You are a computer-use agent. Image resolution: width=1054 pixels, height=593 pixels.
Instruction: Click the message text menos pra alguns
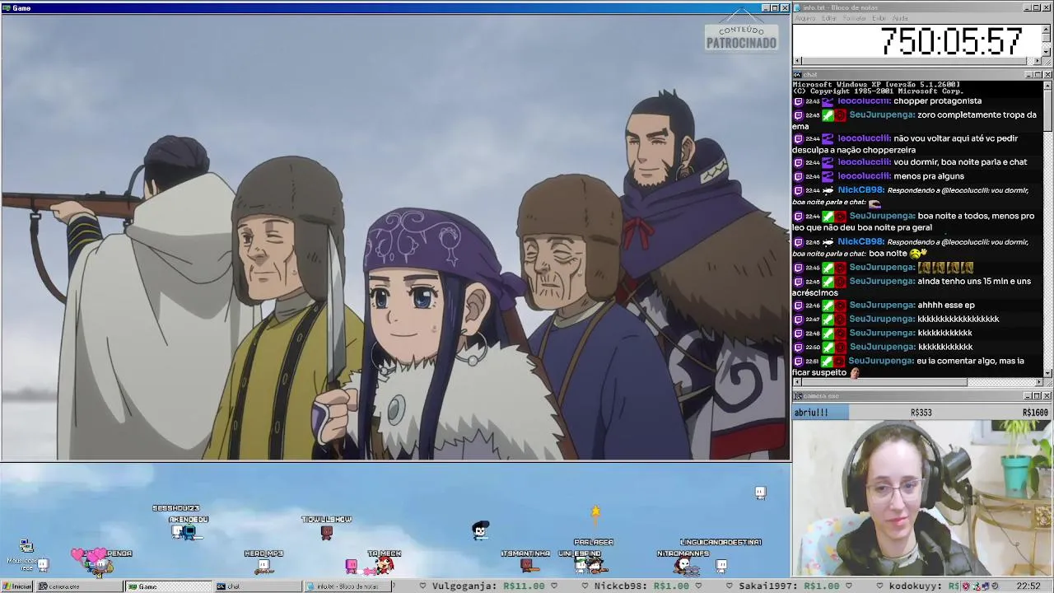coord(929,176)
